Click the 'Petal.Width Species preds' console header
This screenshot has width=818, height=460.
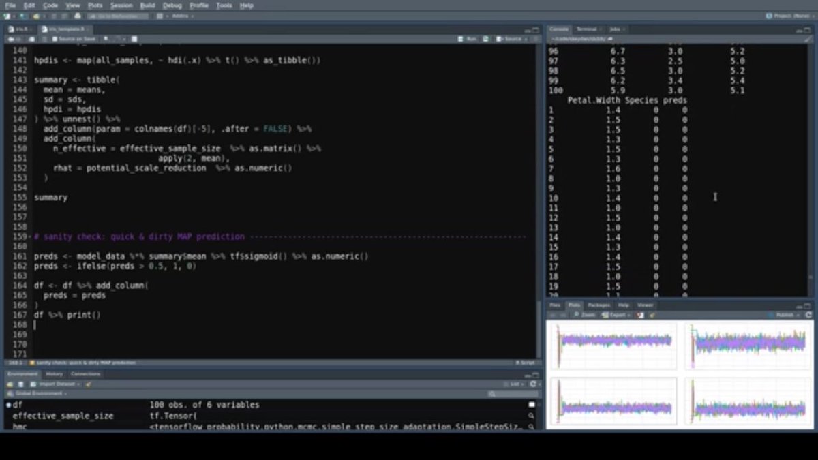pyautogui.click(x=627, y=100)
